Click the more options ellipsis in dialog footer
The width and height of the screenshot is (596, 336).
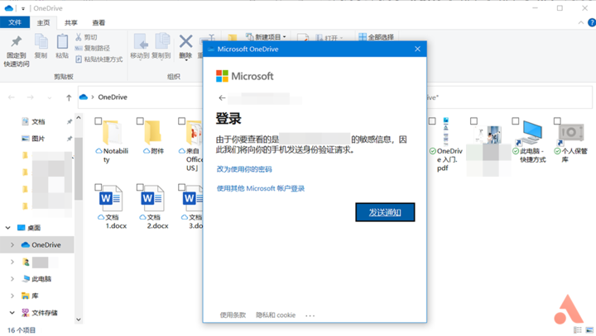[x=310, y=315]
